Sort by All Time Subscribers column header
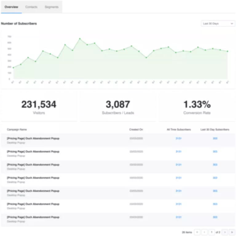236x236 pixels. coord(179,130)
